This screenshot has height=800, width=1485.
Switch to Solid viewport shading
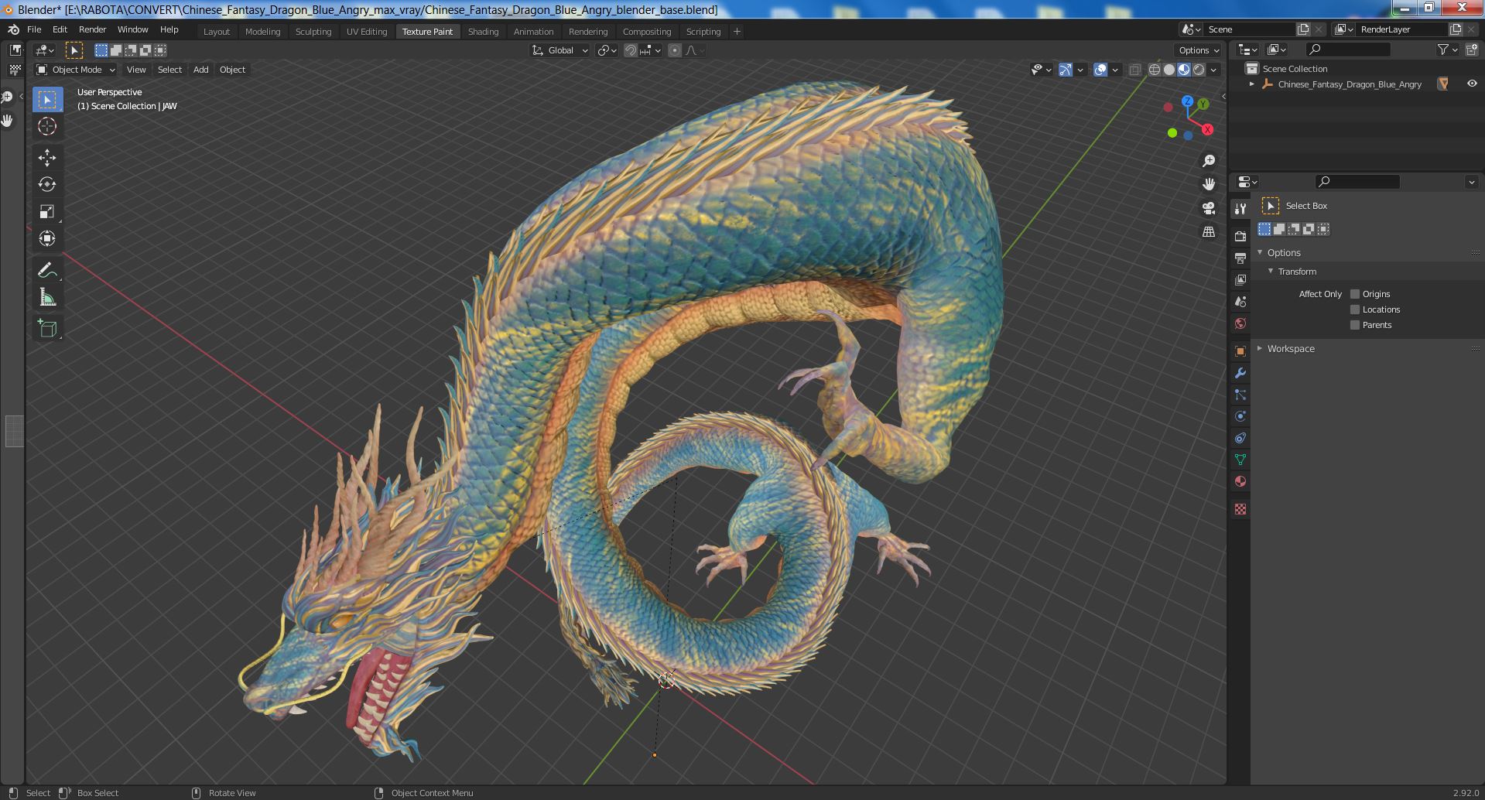pyautogui.click(x=1169, y=70)
